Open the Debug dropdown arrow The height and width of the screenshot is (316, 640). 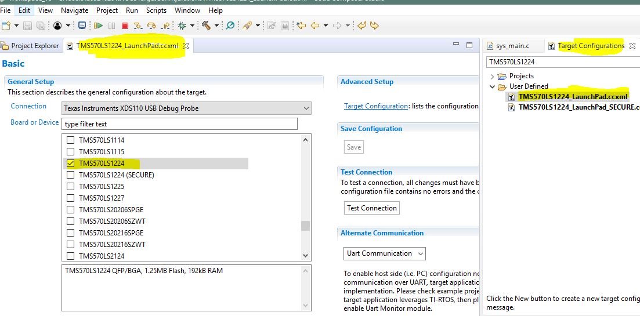click(193, 26)
